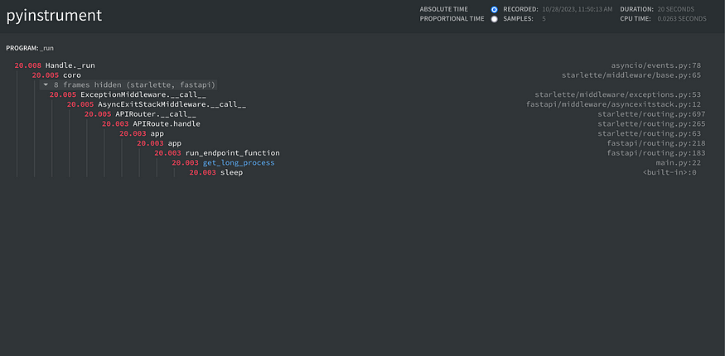Click the starlette/routing.py:697 path
The height and width of the screenshot is (356, 725).
tap(651, 114)
